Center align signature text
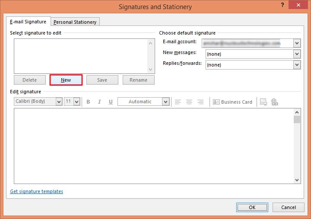This screenshot has width=311, height=219. (189, 102)
